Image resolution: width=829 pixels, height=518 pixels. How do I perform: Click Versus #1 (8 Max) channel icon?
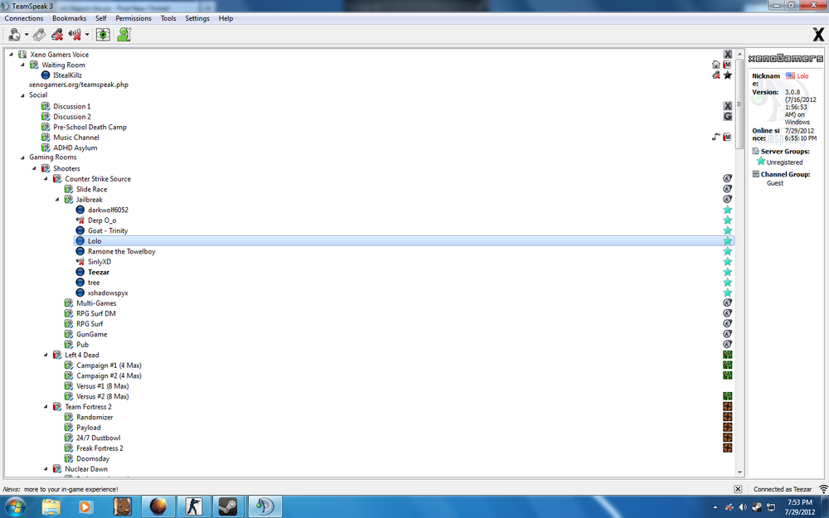68,386
